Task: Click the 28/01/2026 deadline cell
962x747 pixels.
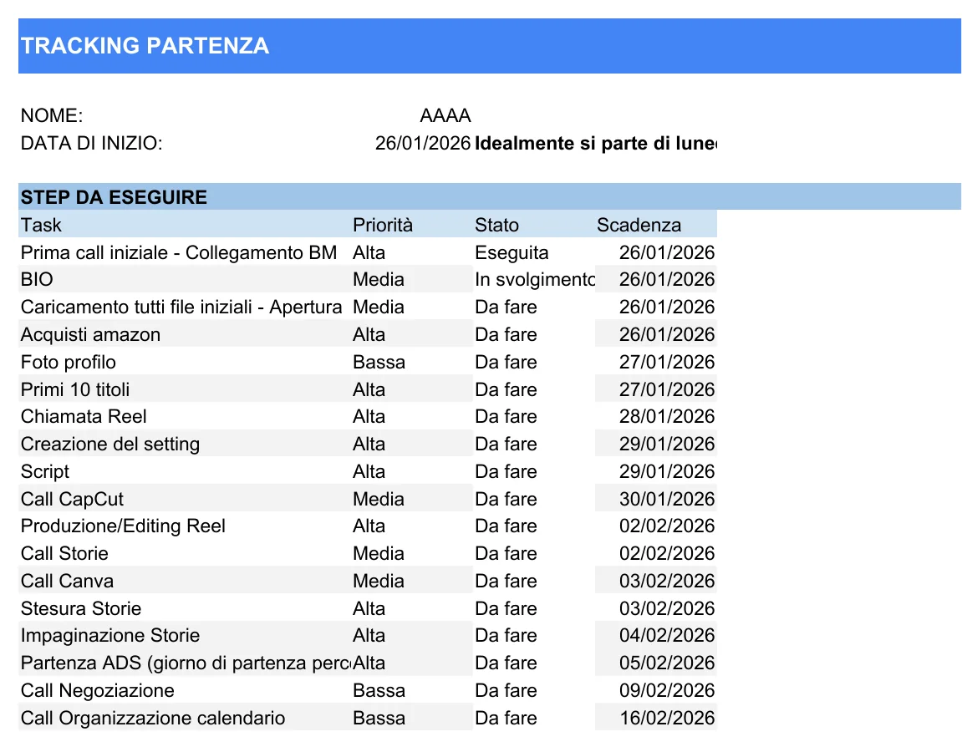Action: click(x=655, y=416)
